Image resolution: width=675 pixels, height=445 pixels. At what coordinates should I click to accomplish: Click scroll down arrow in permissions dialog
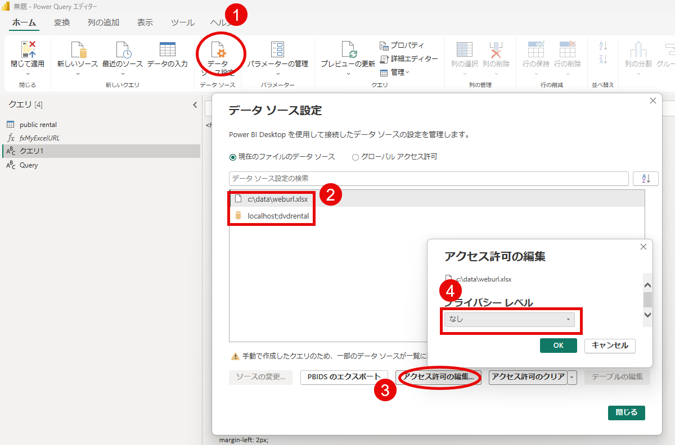647,316
